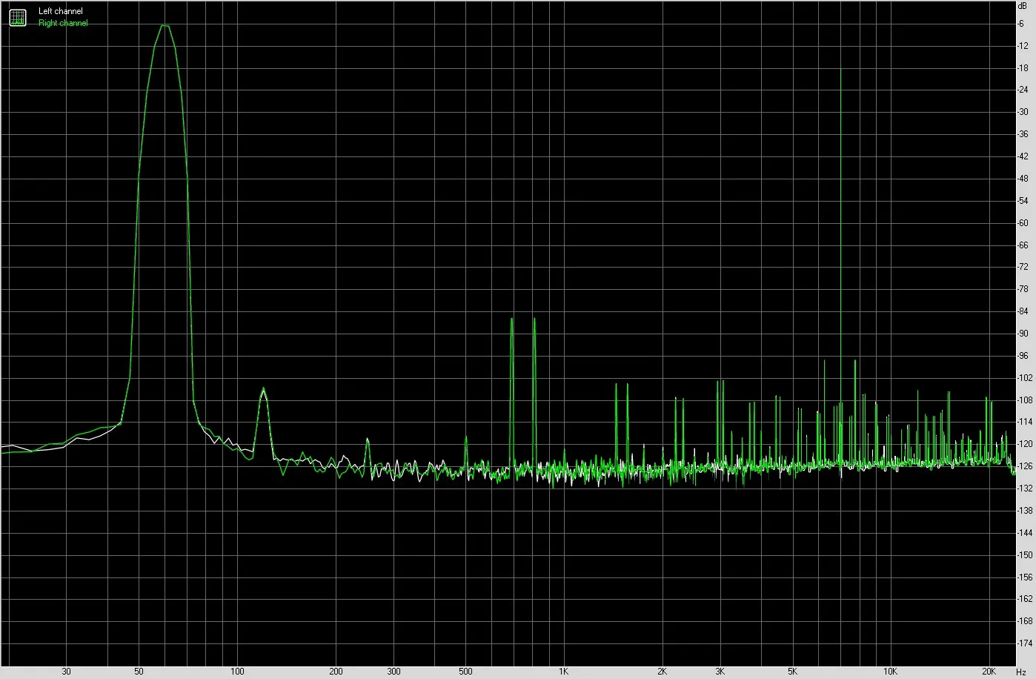Click the '-72' dB axis value
This screenshot has width=1036, height=679.
click(x=1023, y=268)
